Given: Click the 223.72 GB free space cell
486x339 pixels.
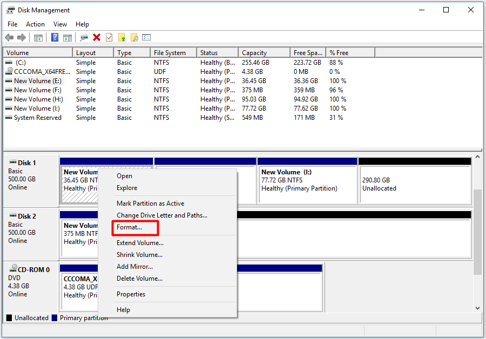Looking at the screenshot, I should coord(307,63).
